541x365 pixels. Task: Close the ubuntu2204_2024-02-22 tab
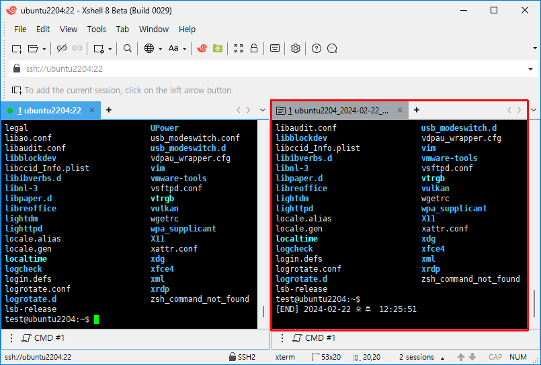click(401, 110)
